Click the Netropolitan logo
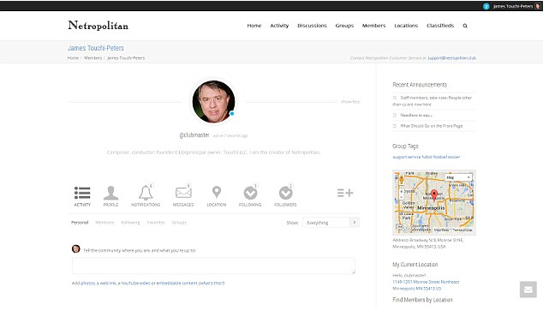 (98, 26)
